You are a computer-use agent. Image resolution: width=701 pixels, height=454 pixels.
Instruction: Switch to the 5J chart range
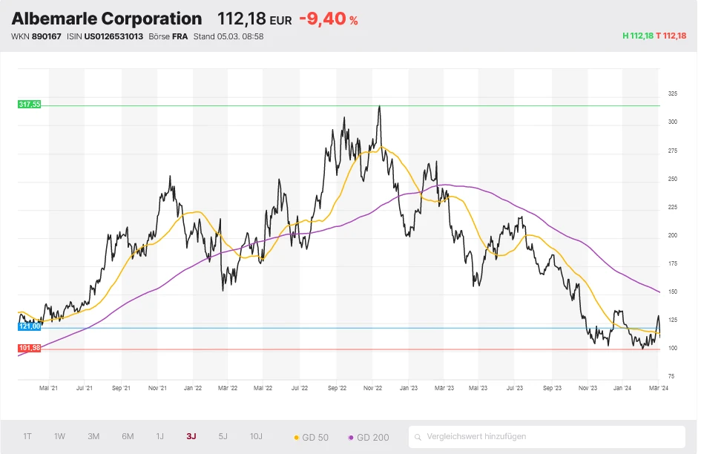coord(223,436)
